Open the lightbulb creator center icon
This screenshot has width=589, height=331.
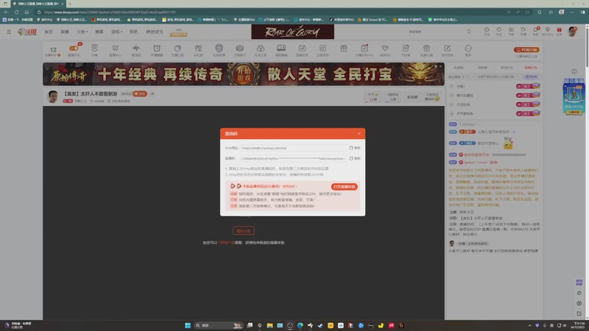pyautogui.click(x=547, y=30)
